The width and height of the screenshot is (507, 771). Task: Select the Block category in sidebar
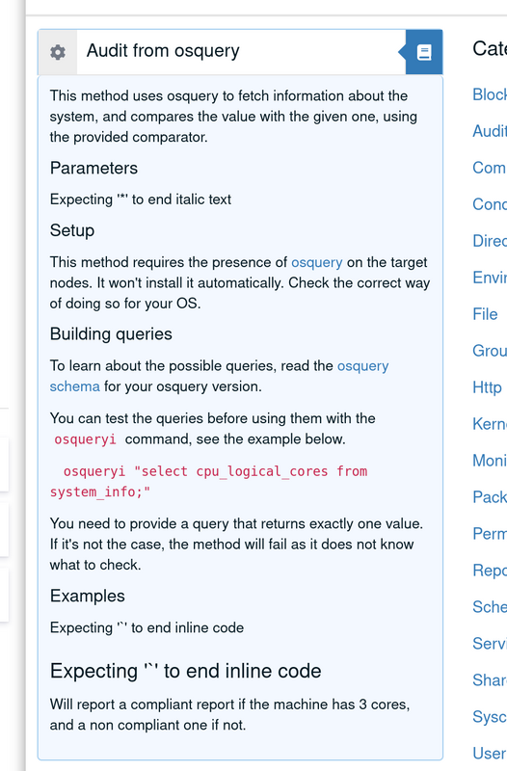click(490, 94)
